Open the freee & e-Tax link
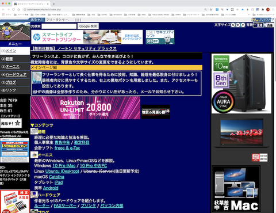This screenshot has height=213, width=276. click(67, 148)
